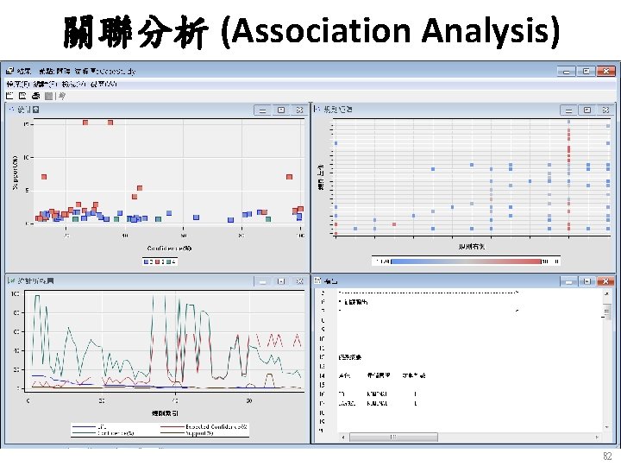This screenshot has height=466, width=621.
Task: Click the Output panel title icon
Action: pos(317,280)
